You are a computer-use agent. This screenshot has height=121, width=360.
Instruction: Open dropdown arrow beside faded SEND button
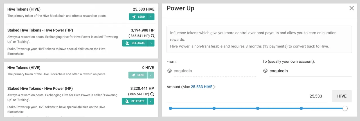pos(151,75)
